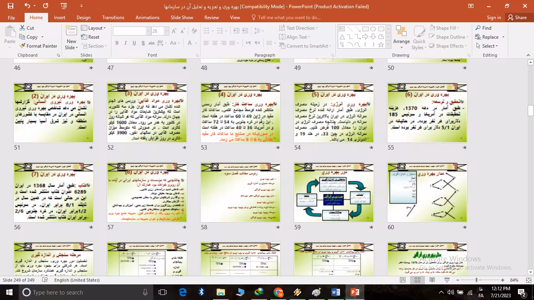534x300 pixels.
Task: Open Quick Styles gallery
Action: [x=419, y=37]
